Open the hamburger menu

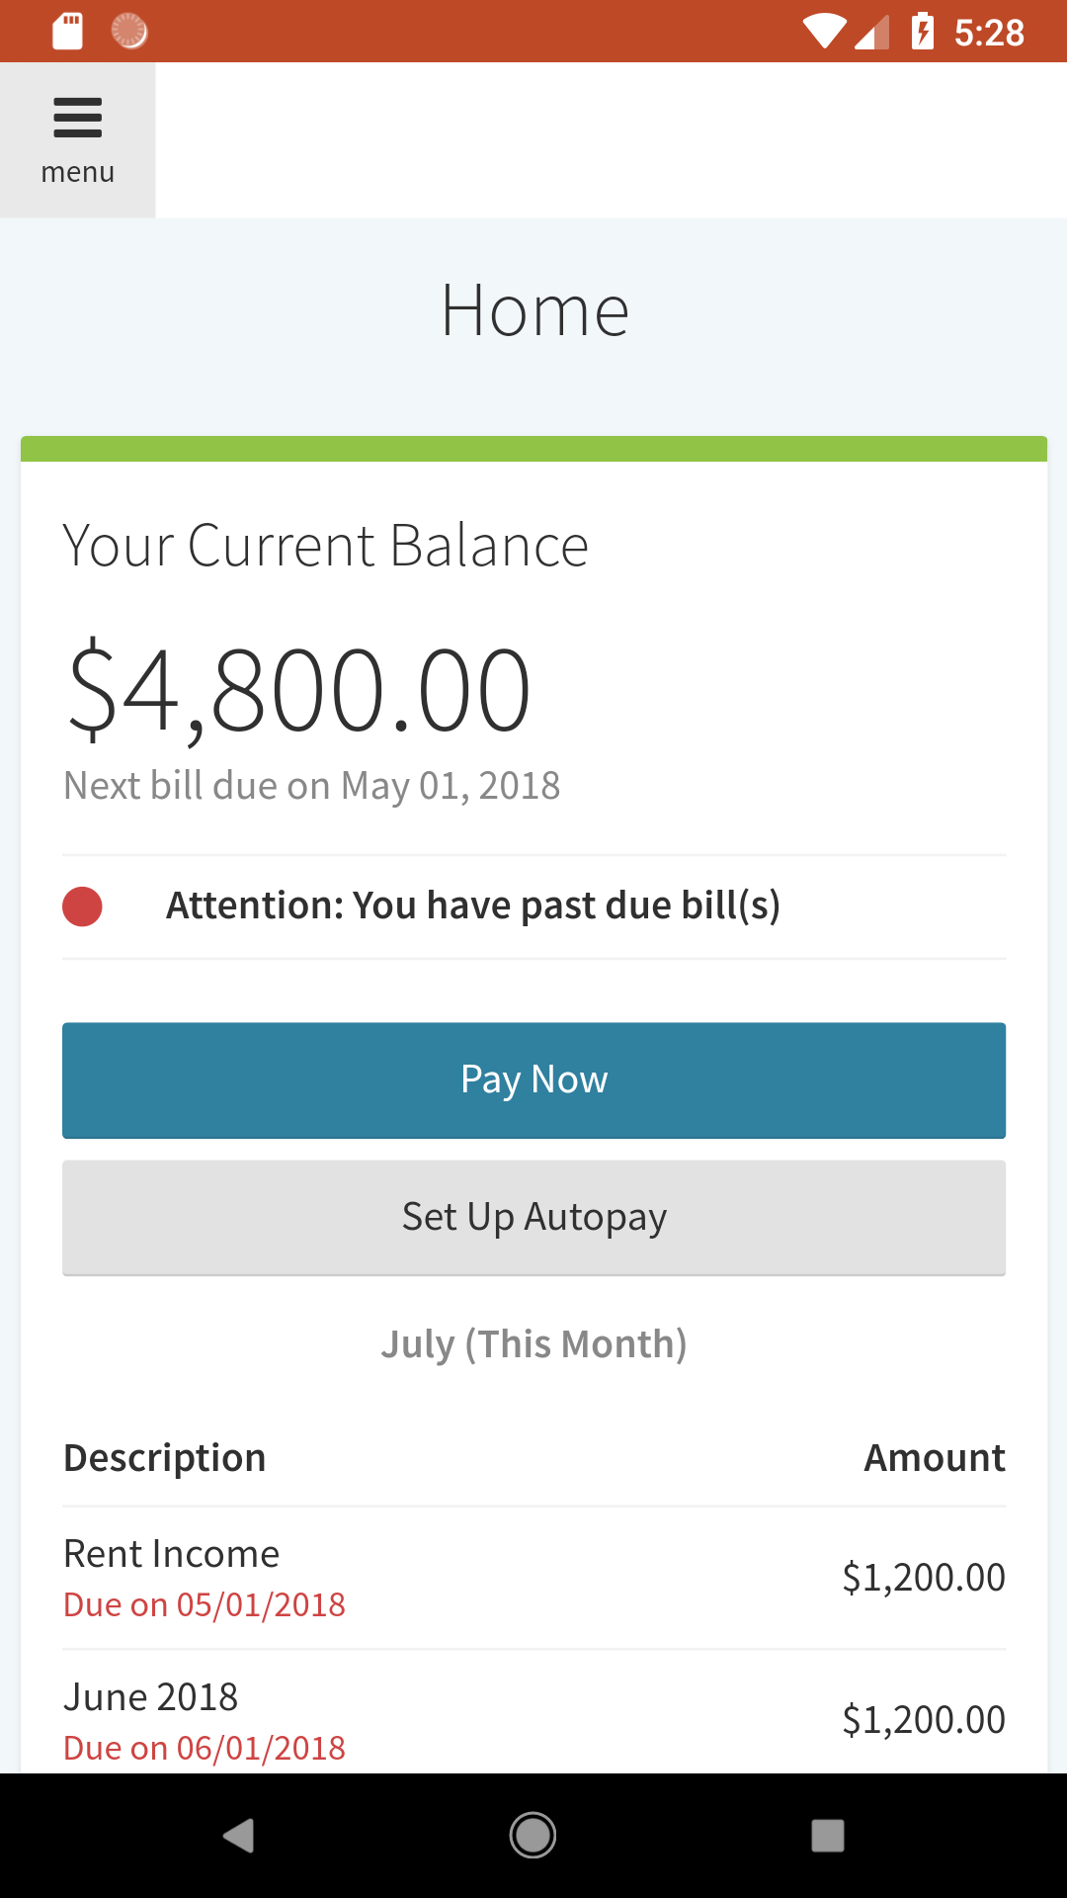pyautogui.click(x=77, y=140)
